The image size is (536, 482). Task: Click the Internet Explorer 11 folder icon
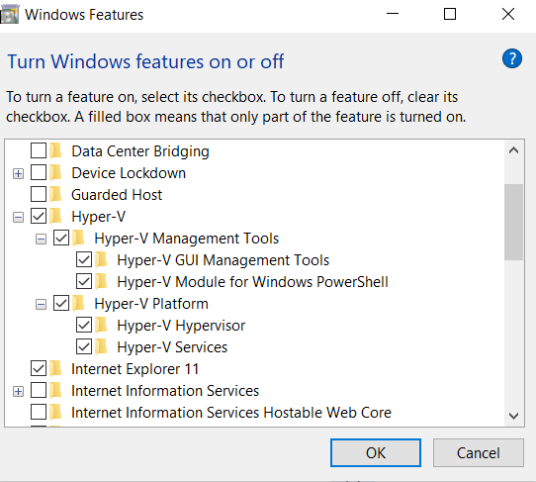(x=55, y=368)
